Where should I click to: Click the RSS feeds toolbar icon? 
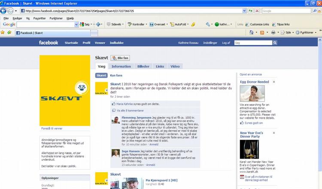(262, 33)
